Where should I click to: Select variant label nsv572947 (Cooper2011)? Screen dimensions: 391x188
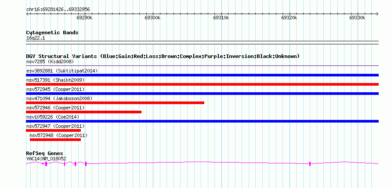point(55,126)
